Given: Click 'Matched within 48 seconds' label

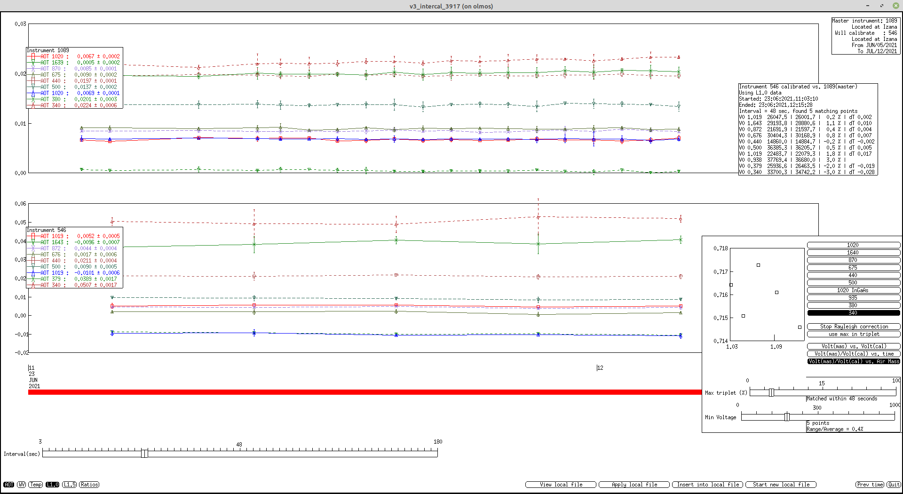Looking at the screenshot, I should (x=842, y=398).
